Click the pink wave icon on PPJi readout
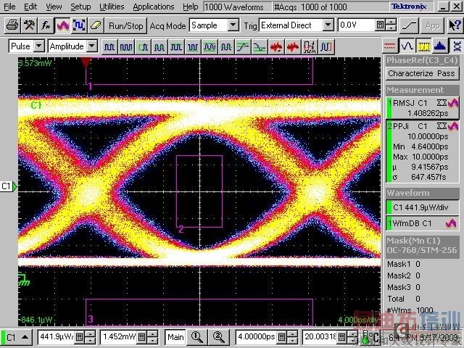This screenshot has width=464, height=348. click(x=452, y=126)
